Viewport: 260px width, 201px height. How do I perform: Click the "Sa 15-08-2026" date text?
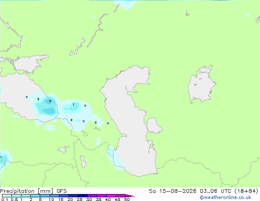[173, 191]
